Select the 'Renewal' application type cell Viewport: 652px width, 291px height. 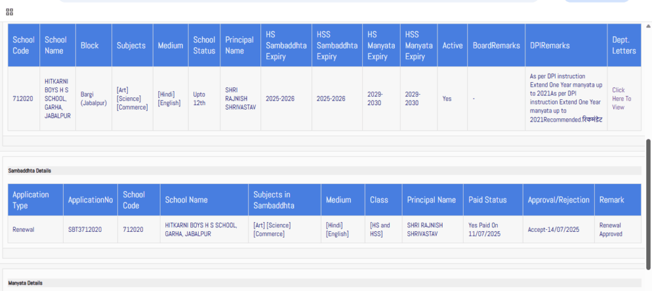(x=24, y=229)
